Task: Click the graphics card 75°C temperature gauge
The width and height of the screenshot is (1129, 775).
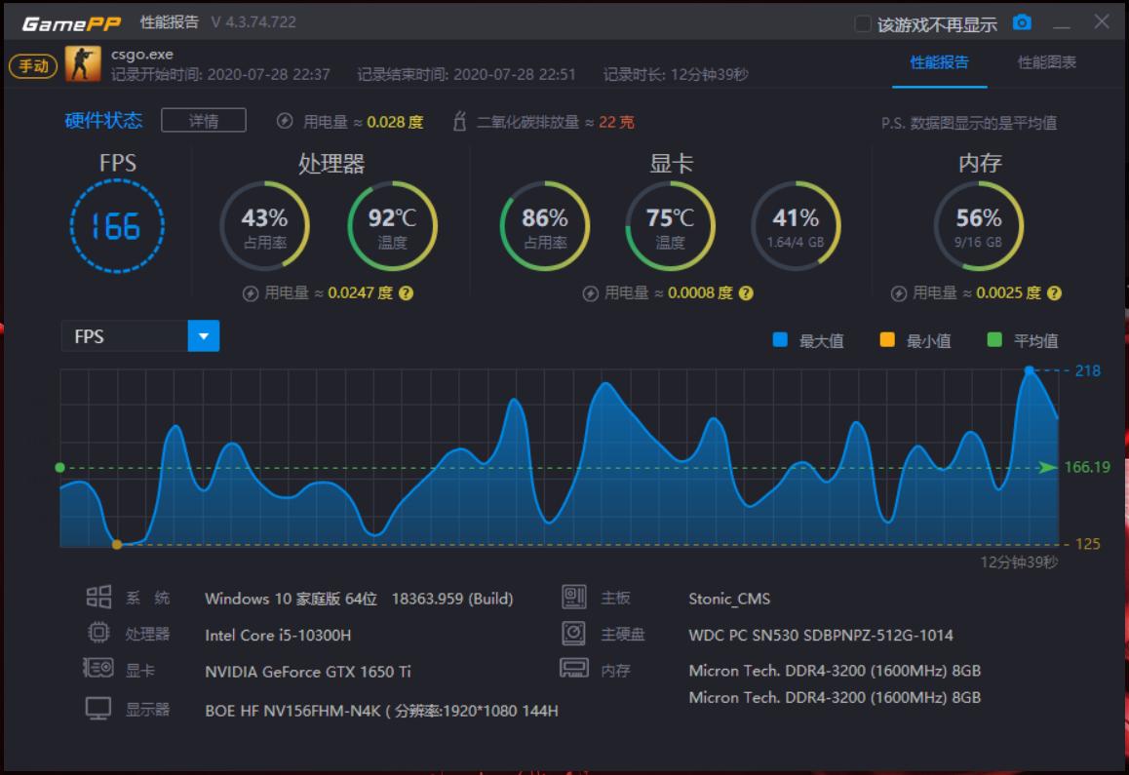Action: pos(670,226)
